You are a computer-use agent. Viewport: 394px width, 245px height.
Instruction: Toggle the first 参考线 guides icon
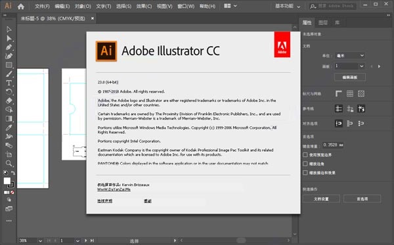pos(338,108)
